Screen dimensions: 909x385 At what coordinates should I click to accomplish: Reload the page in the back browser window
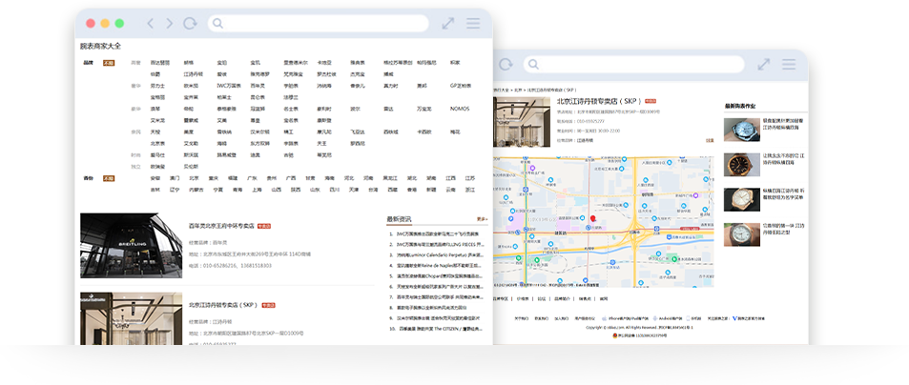(x=506, y=64)
